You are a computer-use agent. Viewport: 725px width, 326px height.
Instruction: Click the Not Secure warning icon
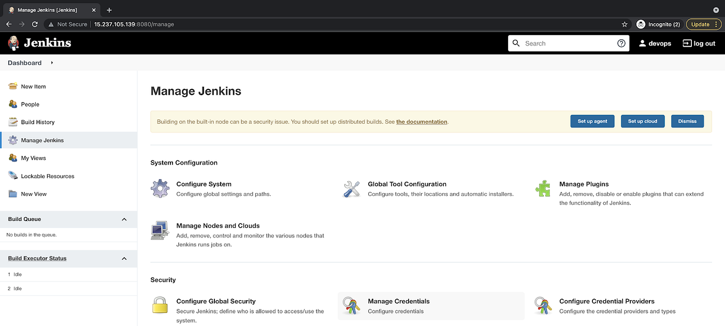51,24
